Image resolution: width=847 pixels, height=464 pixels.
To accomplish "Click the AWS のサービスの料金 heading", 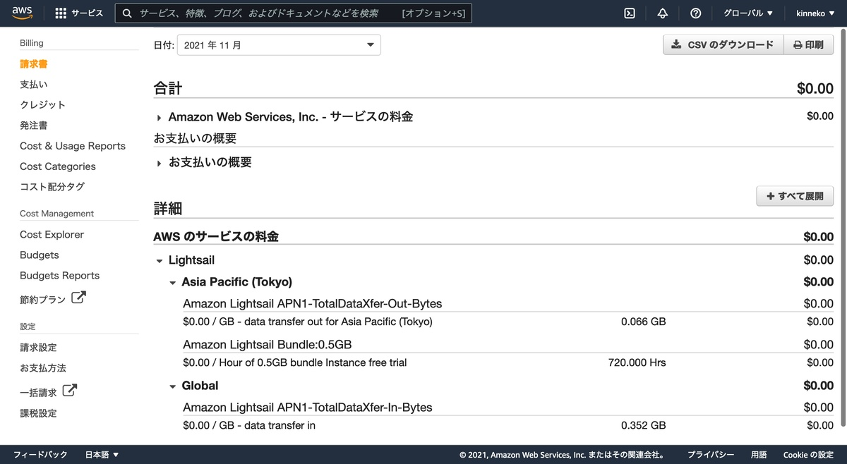I will [x=216, y=237].
